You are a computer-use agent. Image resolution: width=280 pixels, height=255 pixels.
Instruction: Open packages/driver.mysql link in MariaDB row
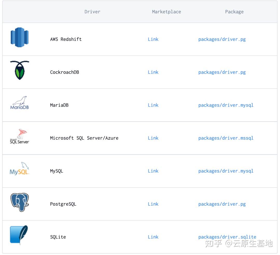[226, 105]
